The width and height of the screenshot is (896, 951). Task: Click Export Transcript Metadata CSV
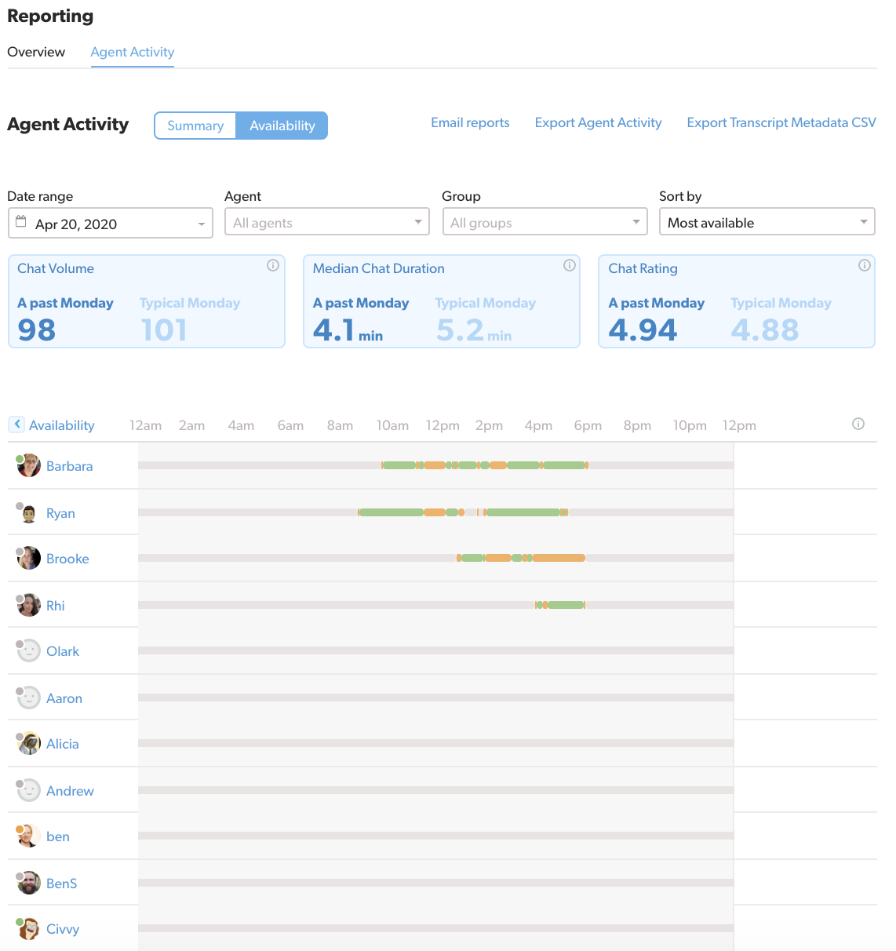pyautogui.click(x=781, y=122)
